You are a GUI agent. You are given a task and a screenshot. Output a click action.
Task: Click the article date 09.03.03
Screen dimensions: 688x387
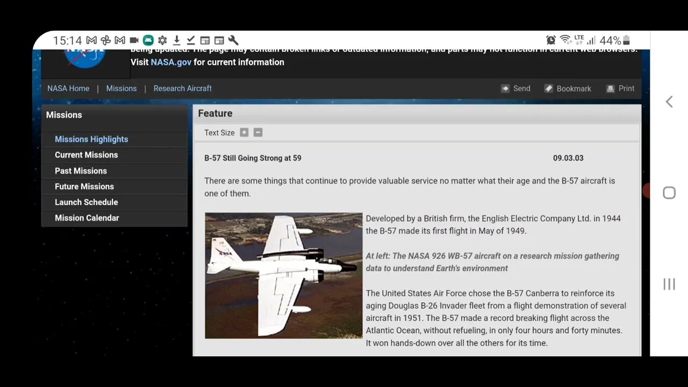coord(568,158)
